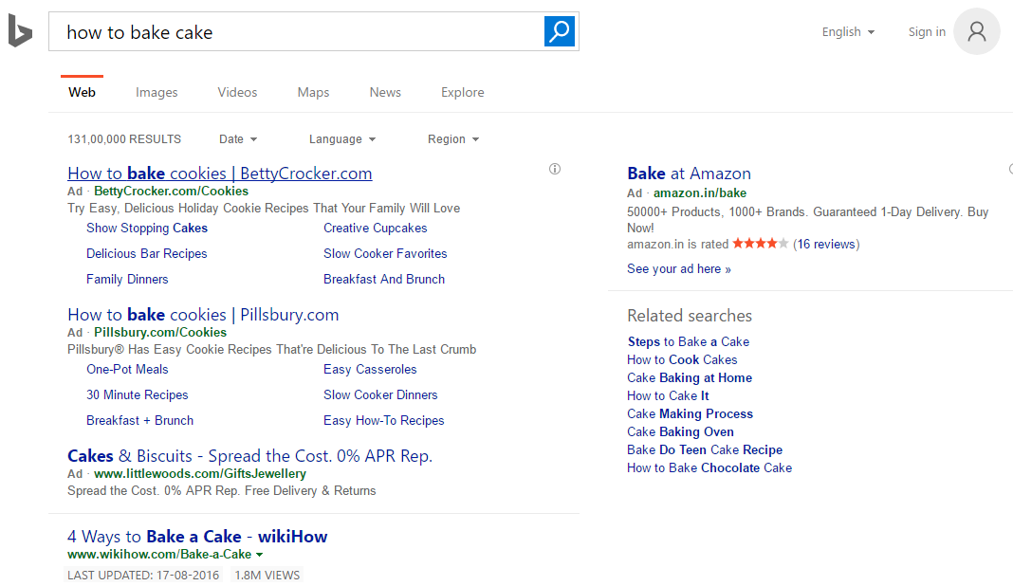Switch to the Images tab
Viewport: 1013px width, 586px height.
coord(157,92)
